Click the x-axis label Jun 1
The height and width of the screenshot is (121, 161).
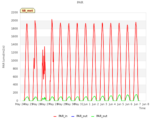tap(87, 104)
